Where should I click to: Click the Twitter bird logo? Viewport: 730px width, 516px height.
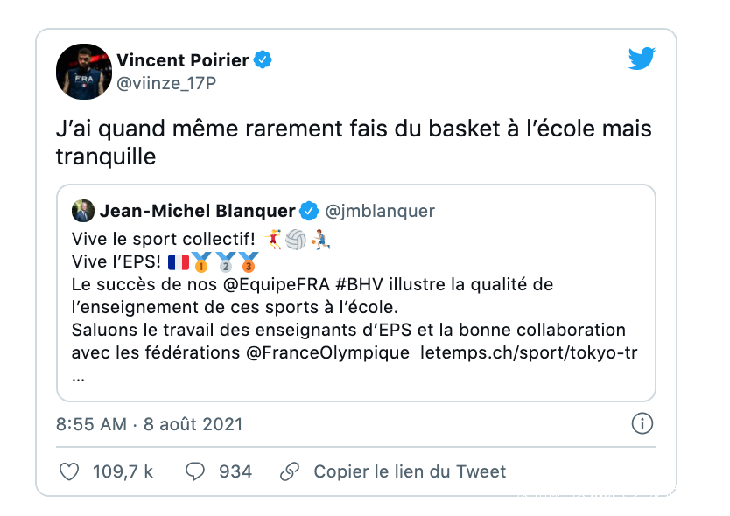point(642,59)
